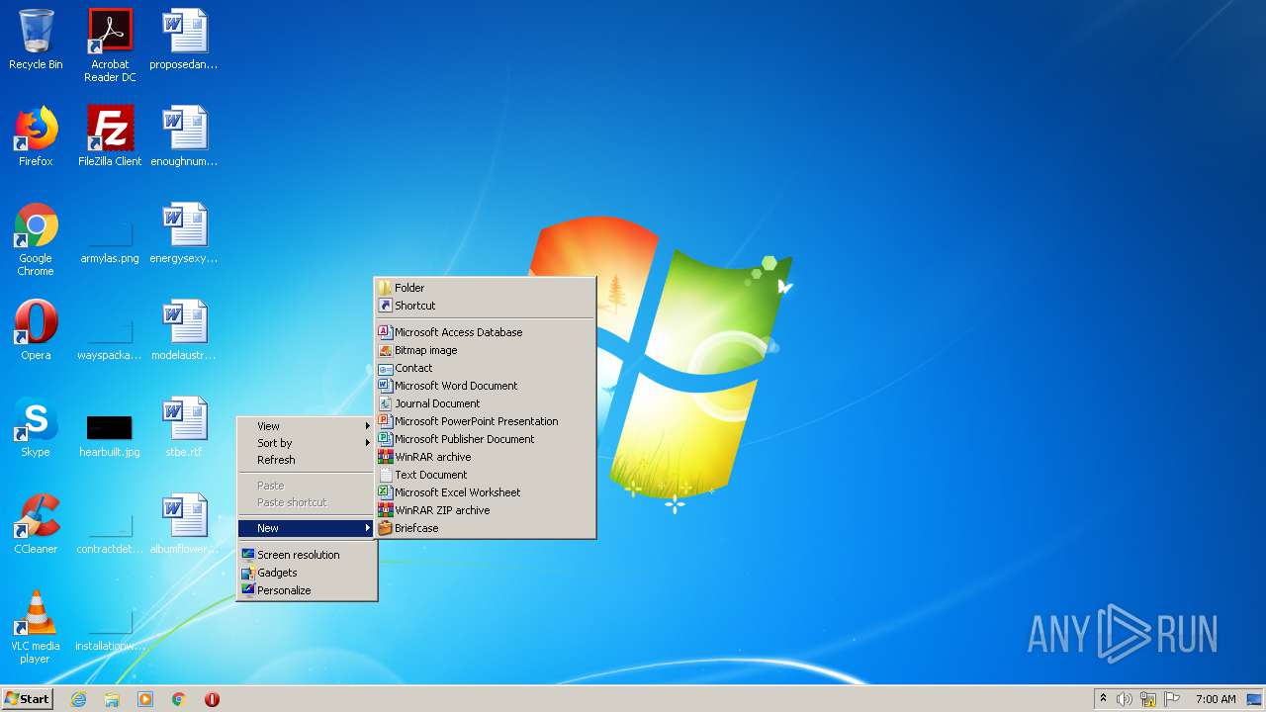Click the 7:00 AM taskbar clock
Screen dimensions: 1266x712
1216,699
